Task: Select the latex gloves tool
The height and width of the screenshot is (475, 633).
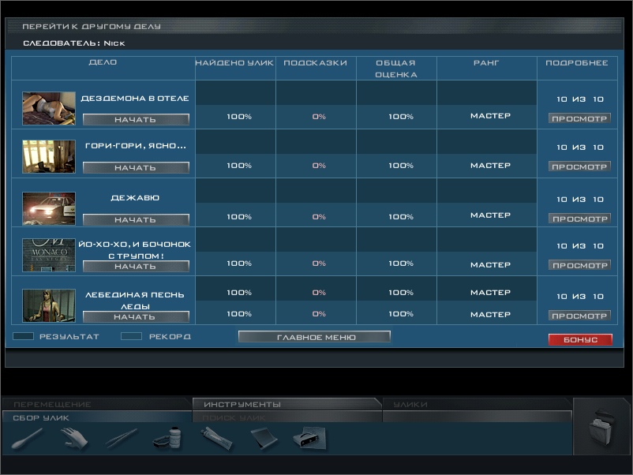Action: click(x=74, y=439)
